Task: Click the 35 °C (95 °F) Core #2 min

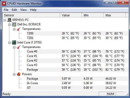Action: pos(92,61)
